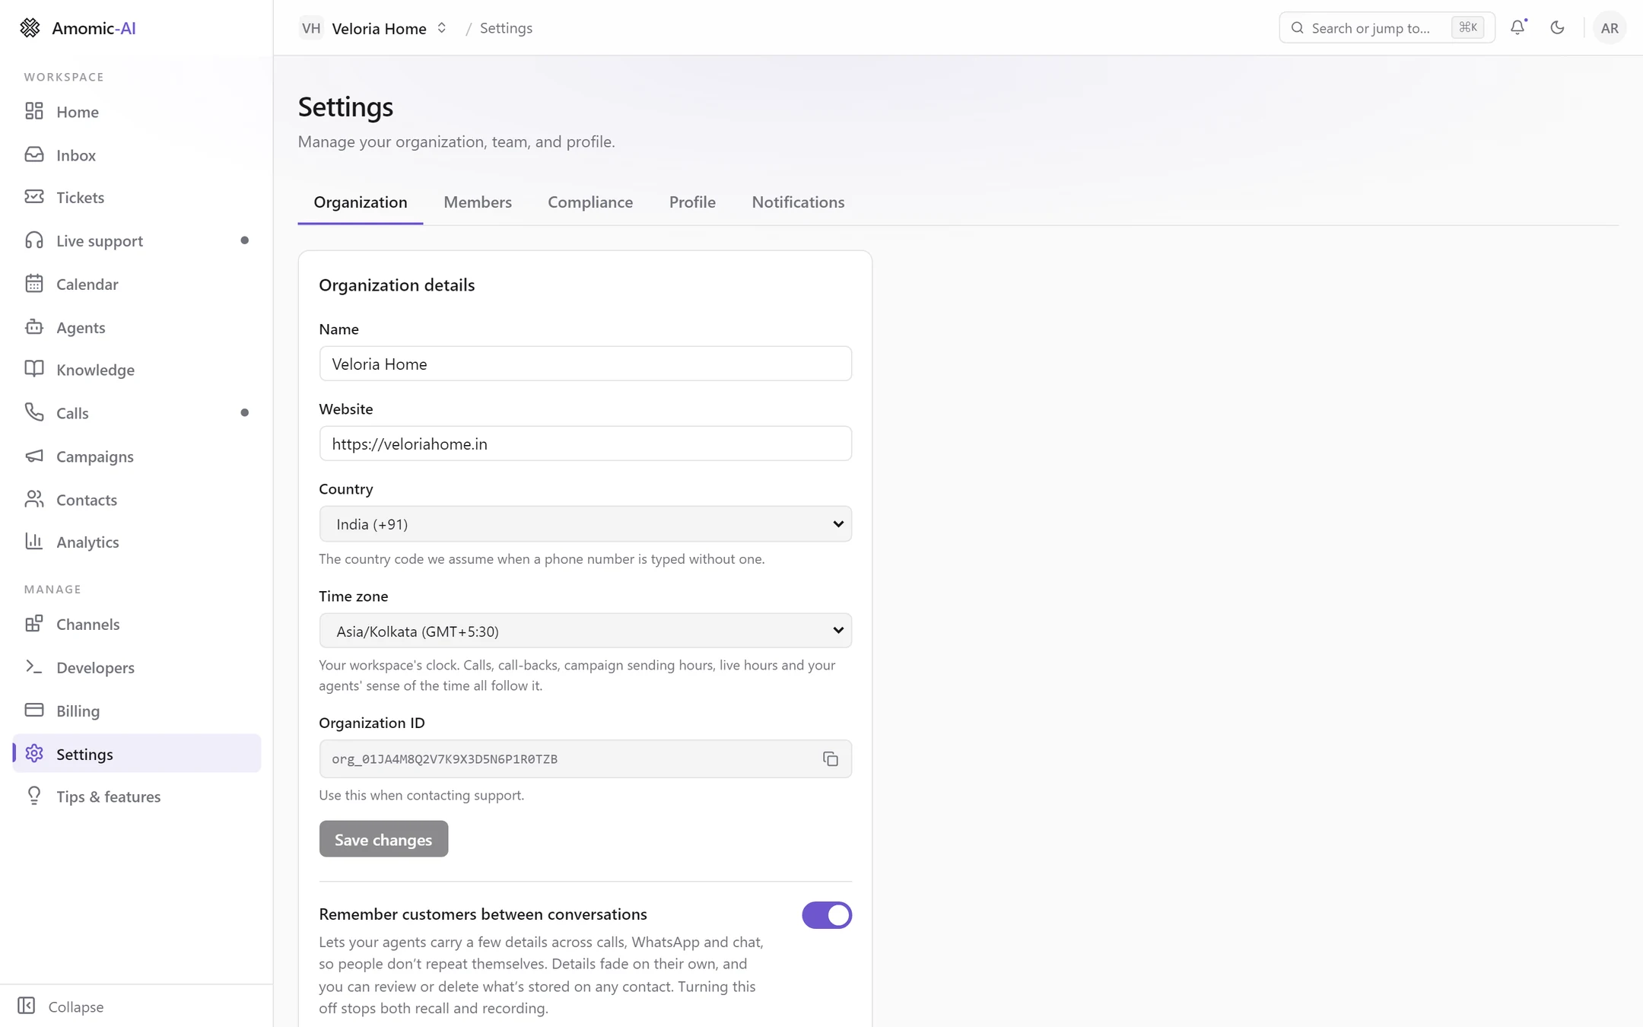Click 'Use this when contacting support.' text
This screenshot has width=1643, height=1027.
click(x=421, y=795)
